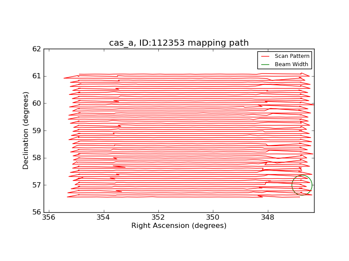This screenshot has height=261, width=349.
Task: Click y-axis tick label 57
Action: tap(37, 185)
